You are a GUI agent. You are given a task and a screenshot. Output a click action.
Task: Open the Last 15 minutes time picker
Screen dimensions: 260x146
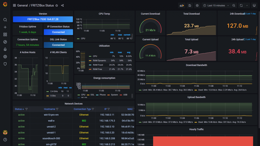point(216,5)
